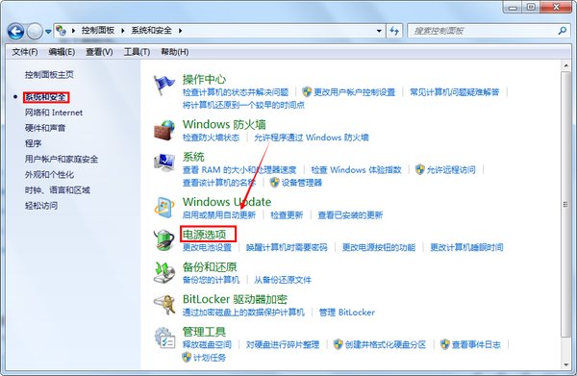
Task: Click the forward navigation arrow button
Action: click(35, 32)
